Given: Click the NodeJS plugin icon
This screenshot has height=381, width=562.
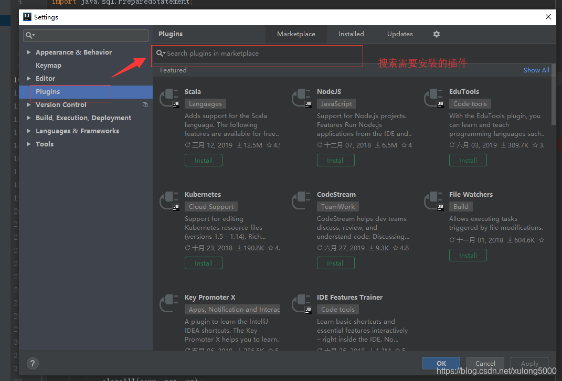Looking at the screenshot, I should point(301,98).
